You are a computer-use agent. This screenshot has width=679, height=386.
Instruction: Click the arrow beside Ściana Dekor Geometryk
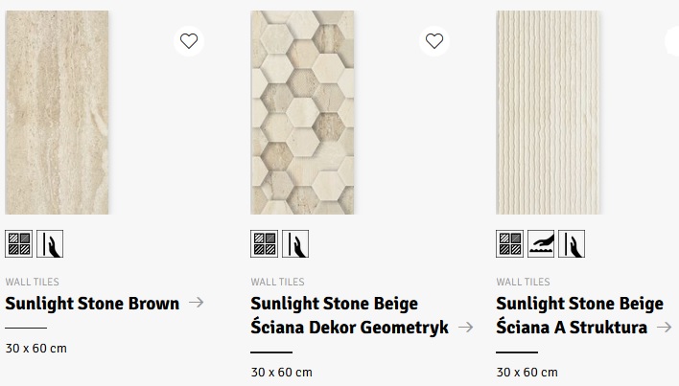[x=466, y=327]
